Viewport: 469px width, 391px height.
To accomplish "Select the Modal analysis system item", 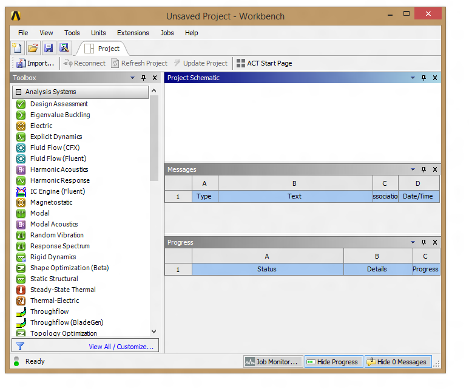I will pyautogui.click(x=40, y=213).
